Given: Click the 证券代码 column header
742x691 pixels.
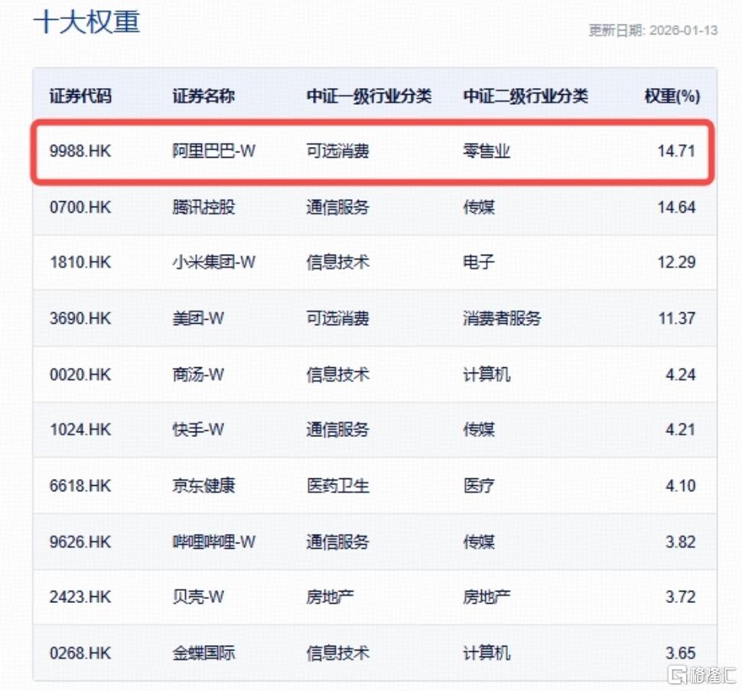Looking at the screenshot, I should tap(80, 96).
